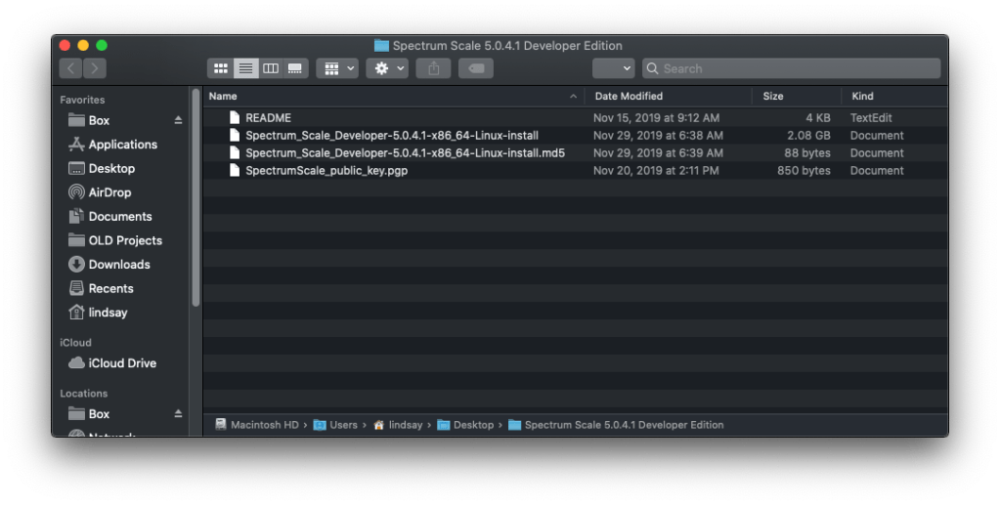
Task: Select the README file
Action: click(x=268, y=118)
